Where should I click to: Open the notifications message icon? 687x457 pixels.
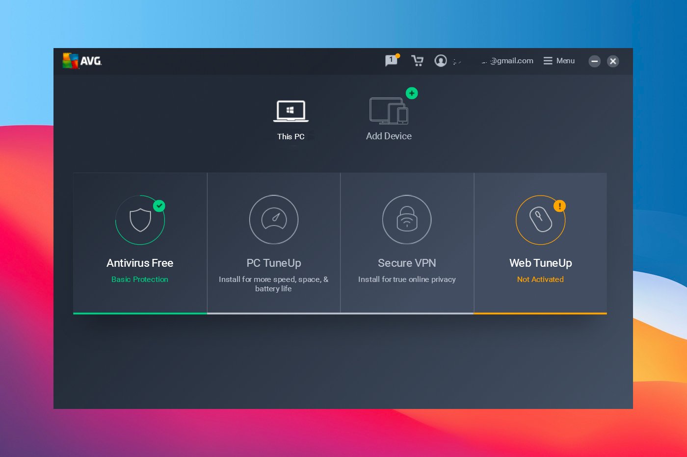click(392, 61)
